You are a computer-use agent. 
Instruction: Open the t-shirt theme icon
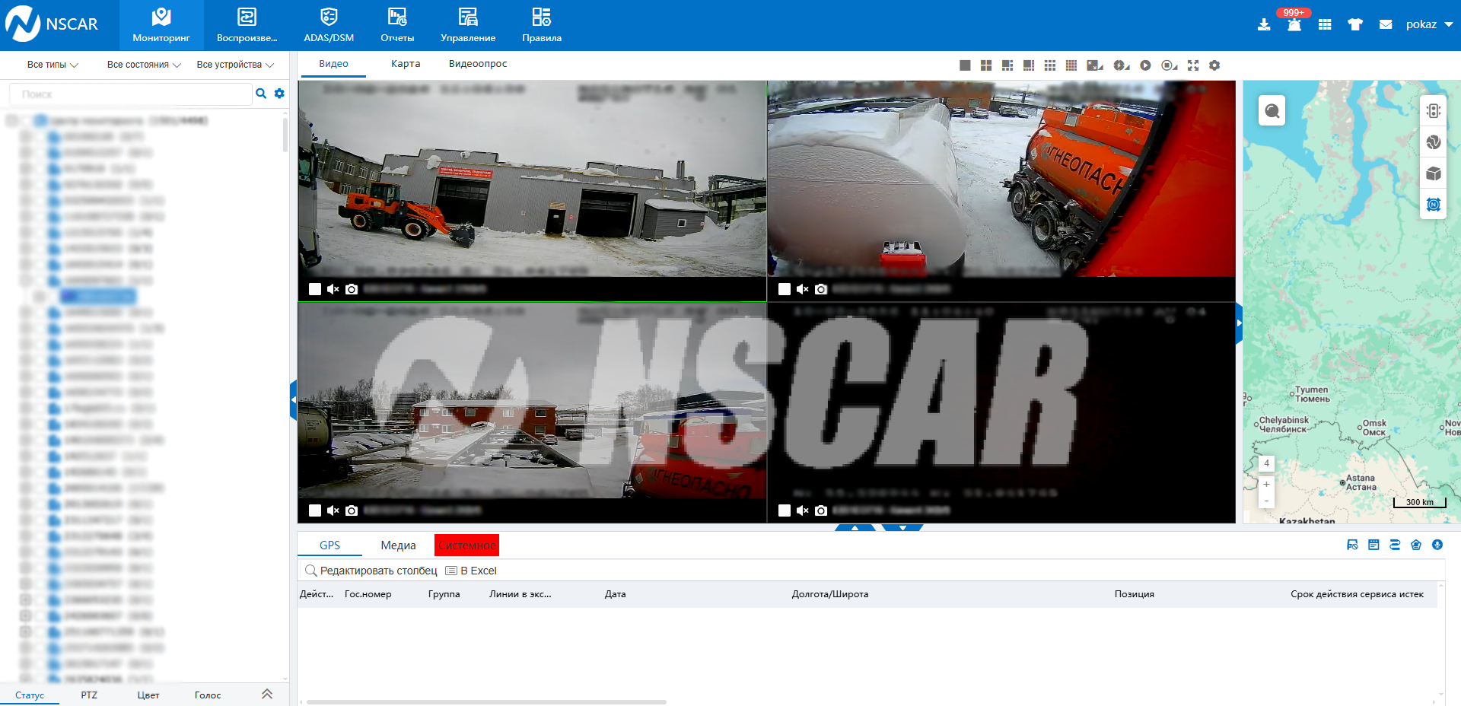(x=1355, y=24)
